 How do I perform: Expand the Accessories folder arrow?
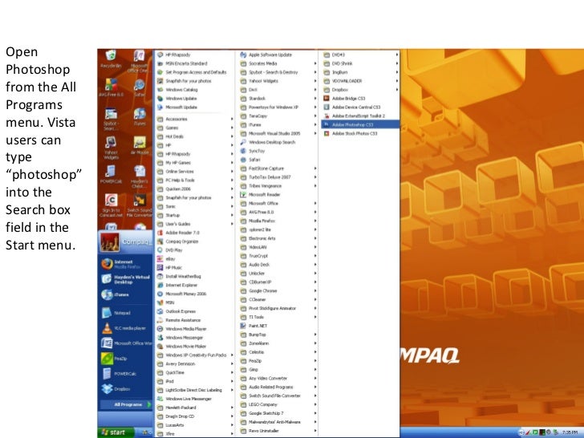(232, 120)
